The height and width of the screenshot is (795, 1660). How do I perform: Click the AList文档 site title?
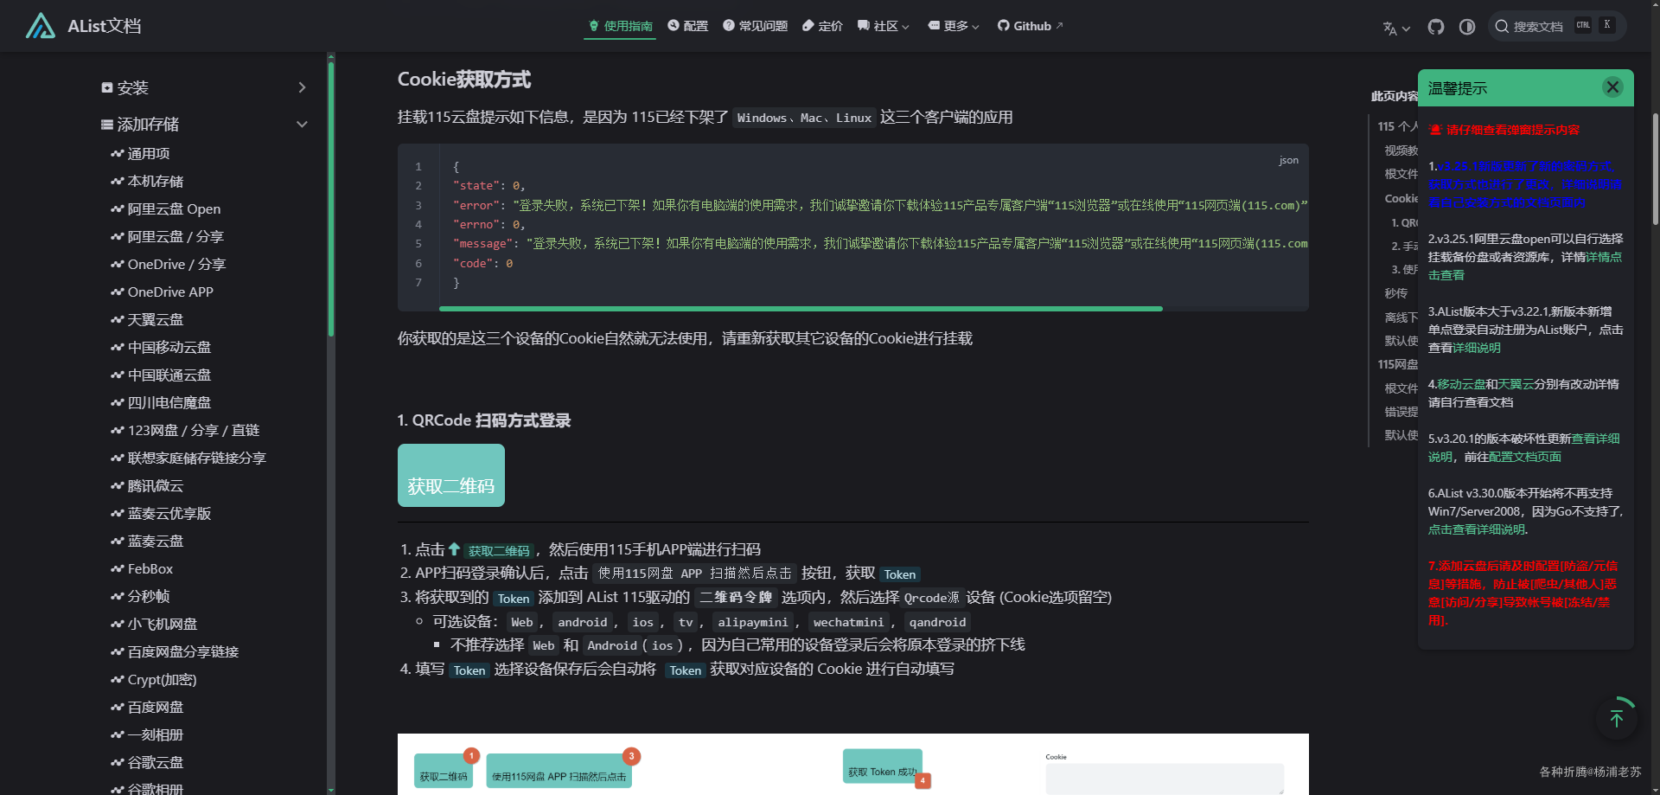(x=105, y=26)
